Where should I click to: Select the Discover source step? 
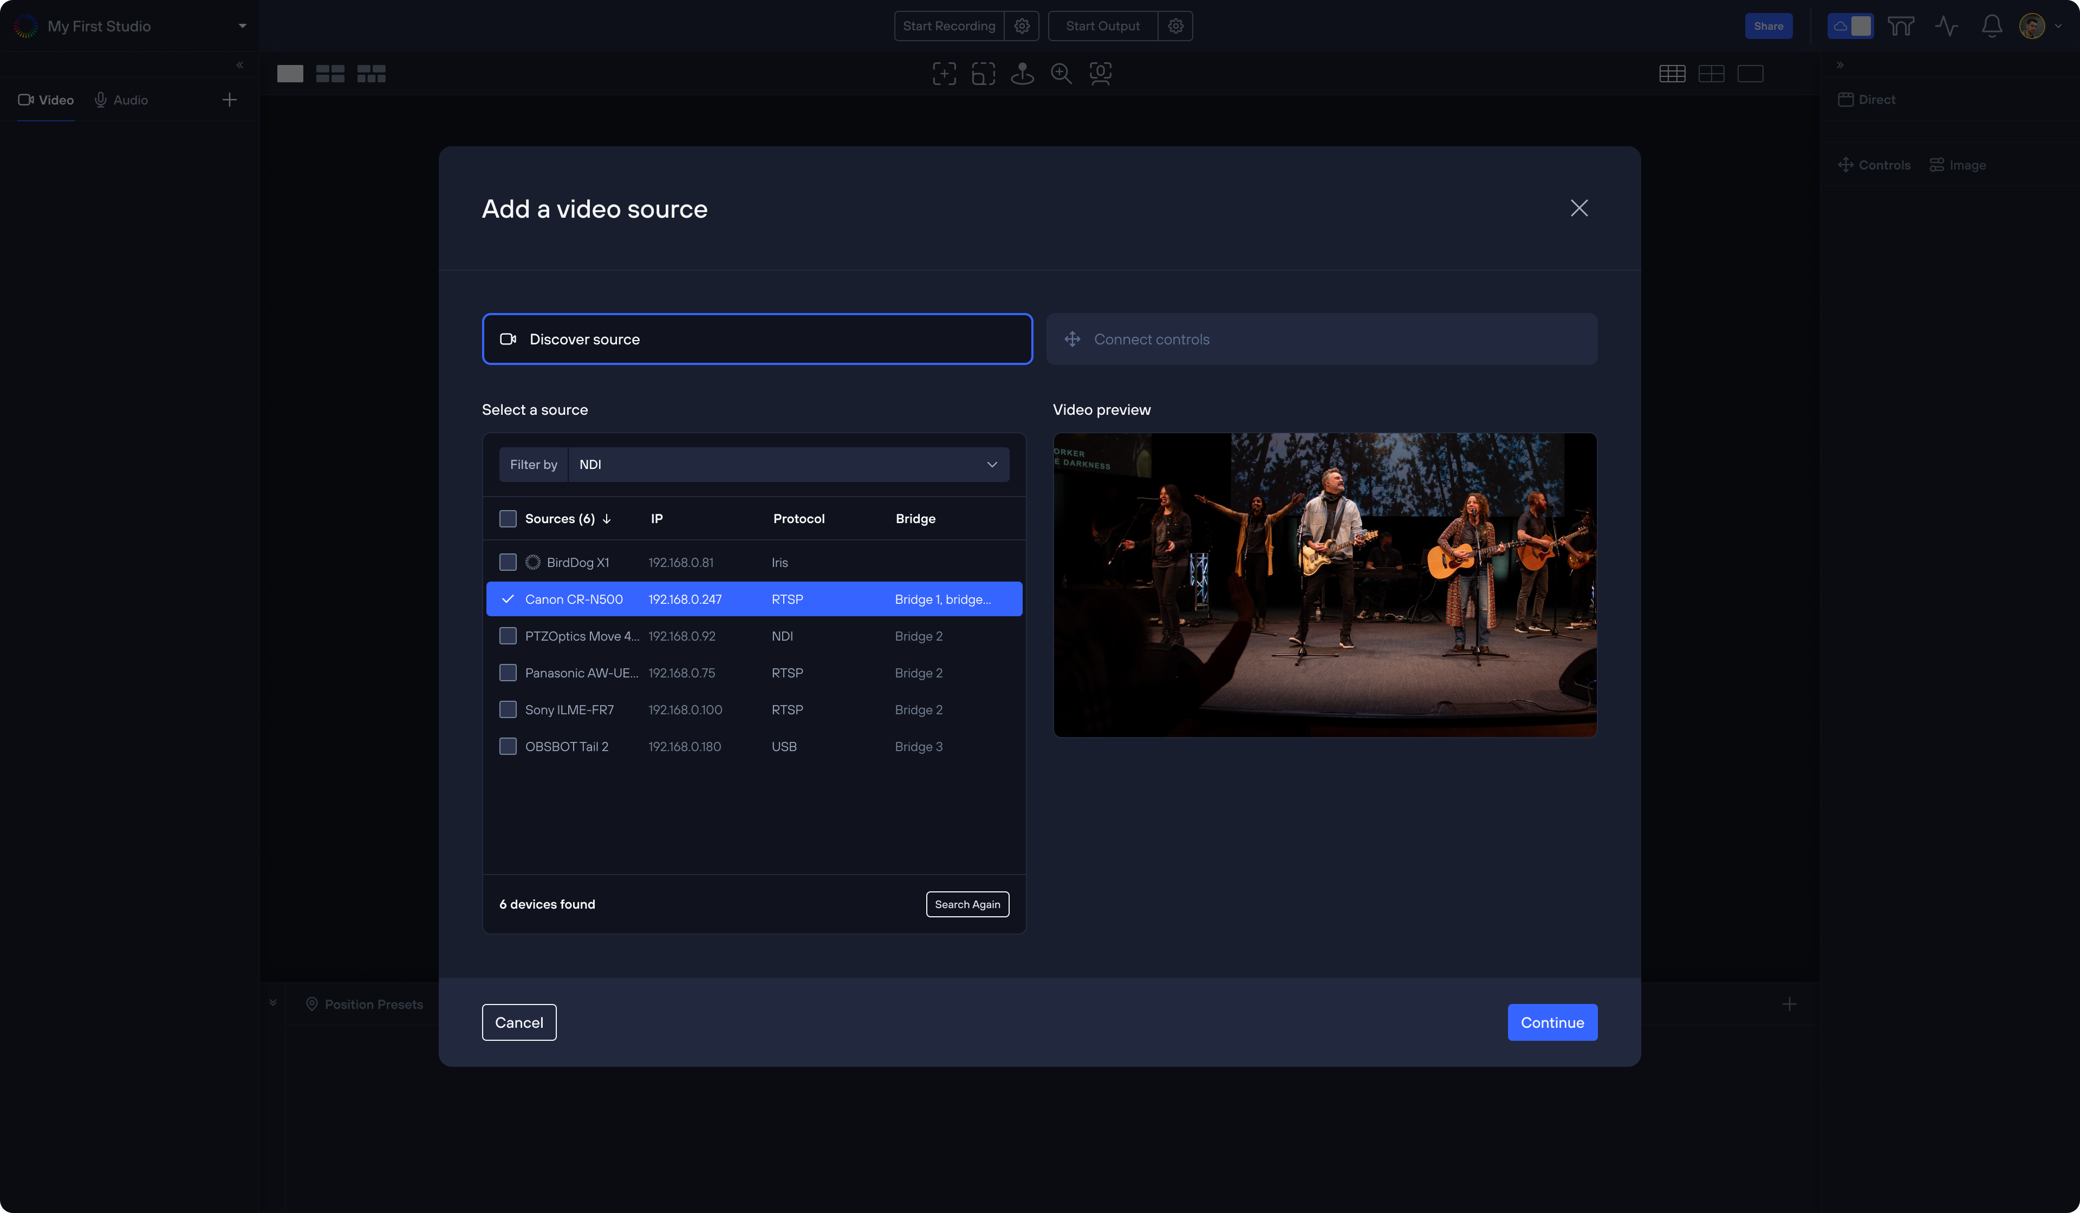click(757, 339)
